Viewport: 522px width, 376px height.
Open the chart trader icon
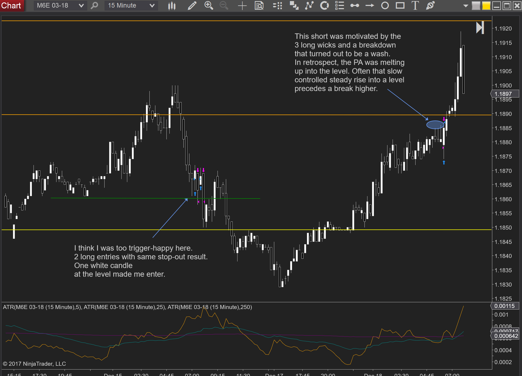tap(277, 5)
